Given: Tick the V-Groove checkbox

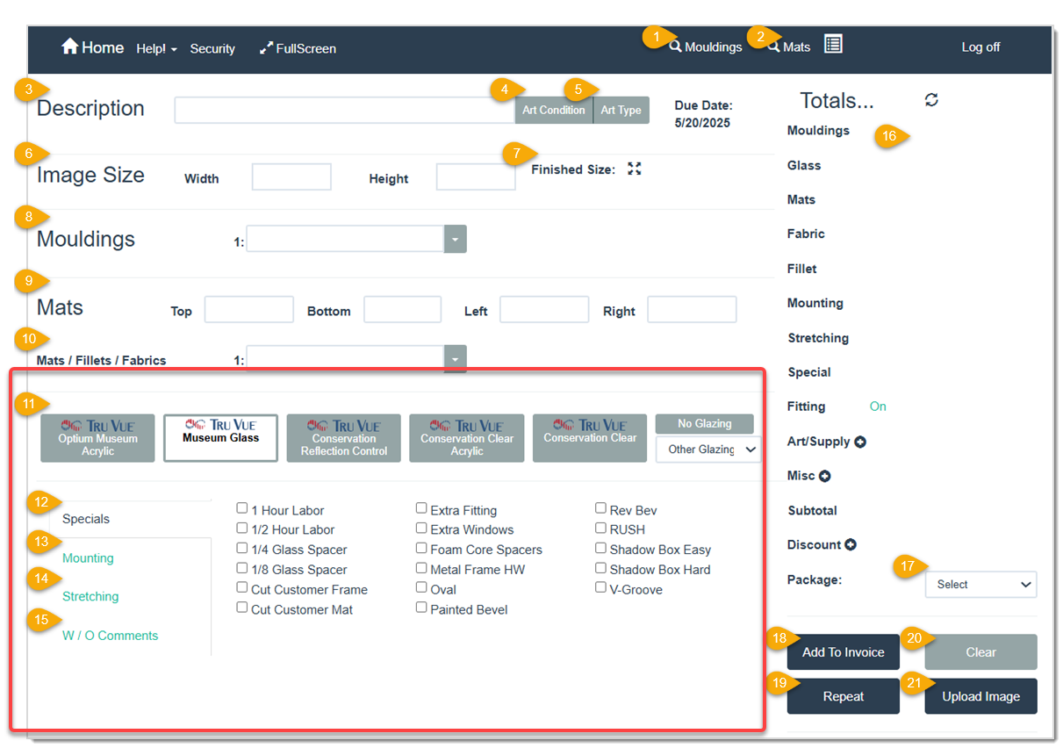Looking at the screenshot, I should [x=600, y=588].
